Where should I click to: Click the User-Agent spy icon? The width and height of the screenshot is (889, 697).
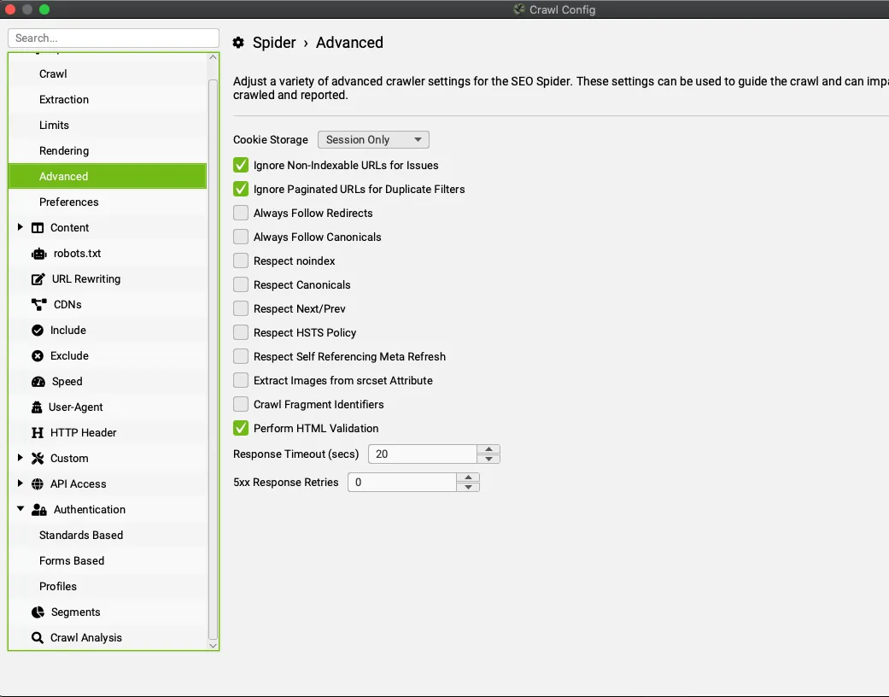point(37,407)
